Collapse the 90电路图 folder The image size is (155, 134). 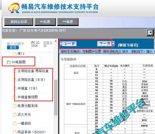(x=19, y=62)
